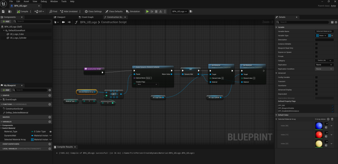338x164 pixels.
Task: Open graph bookmarks dropdown icon
Action: [x=56, y=22]
